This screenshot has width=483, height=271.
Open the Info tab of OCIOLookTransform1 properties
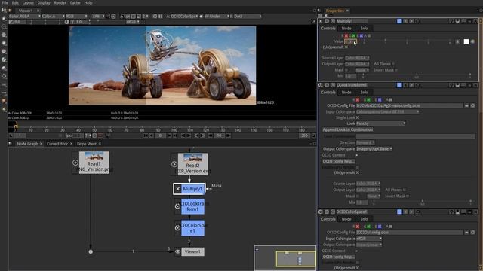(364, 92)
